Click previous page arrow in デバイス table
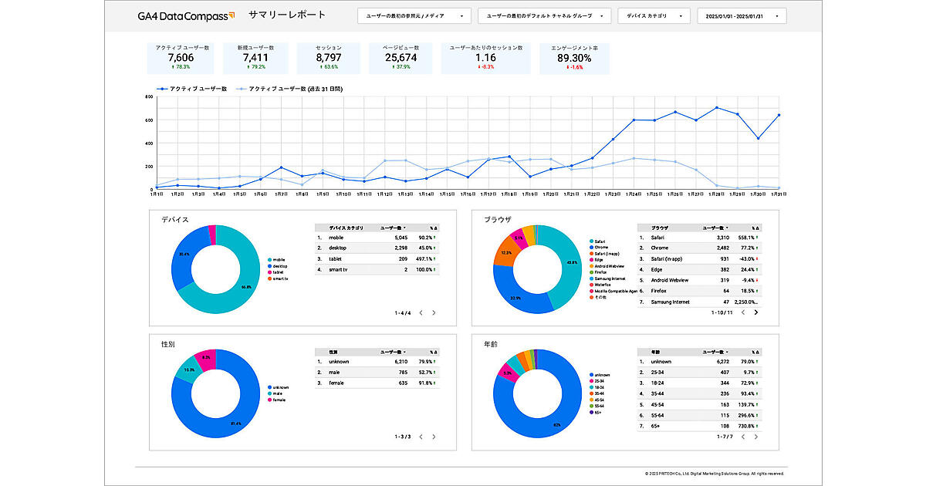Image resolution: width=926 pixels, height=486 pixels. coord(421,312)
